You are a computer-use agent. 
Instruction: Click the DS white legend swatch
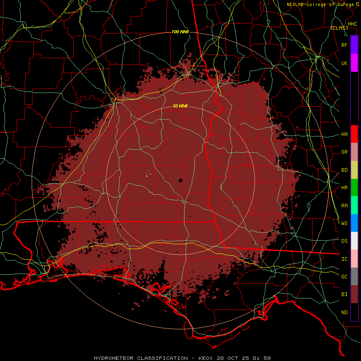[x=354, y=241]
